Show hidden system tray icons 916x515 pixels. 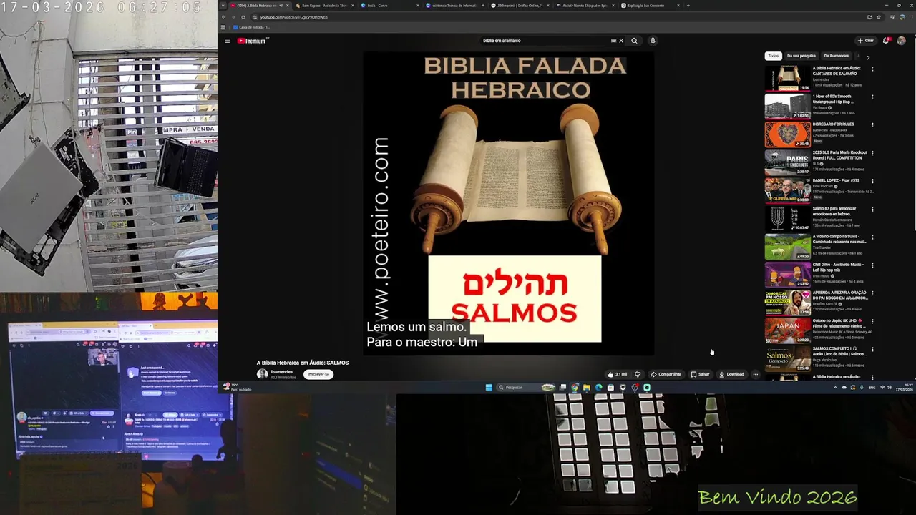click(835, 388)
